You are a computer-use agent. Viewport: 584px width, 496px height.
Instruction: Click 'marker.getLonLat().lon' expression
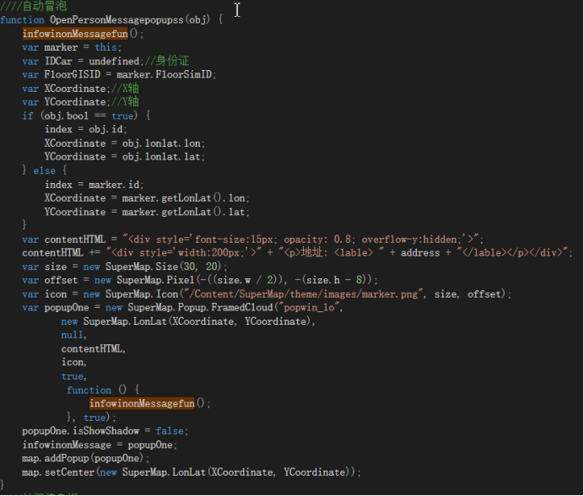[184, 198]
